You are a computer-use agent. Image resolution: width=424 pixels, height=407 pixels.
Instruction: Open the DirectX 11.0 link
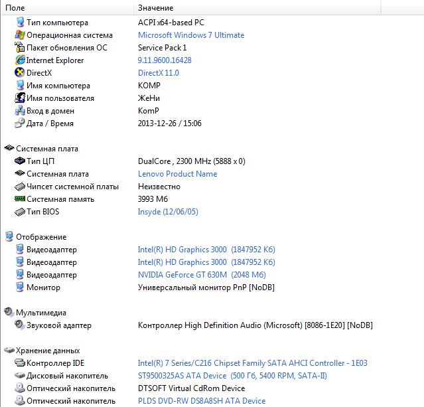pos(159,73)
